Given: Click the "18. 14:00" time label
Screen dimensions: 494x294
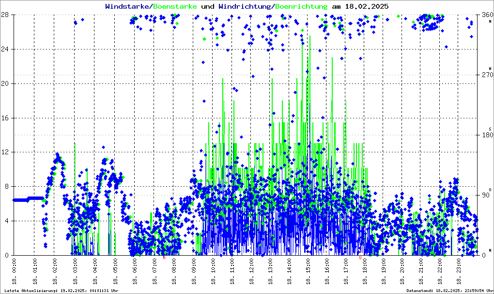Looking at the screenshot, I should [x=289, y=272].
